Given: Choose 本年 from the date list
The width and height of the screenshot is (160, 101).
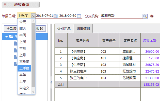Looking at the screenshot, I should coord(24,75).
